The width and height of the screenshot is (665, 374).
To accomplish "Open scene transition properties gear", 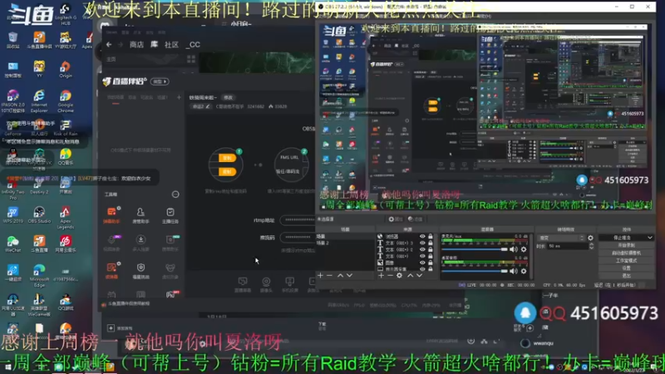I will 590,238.
